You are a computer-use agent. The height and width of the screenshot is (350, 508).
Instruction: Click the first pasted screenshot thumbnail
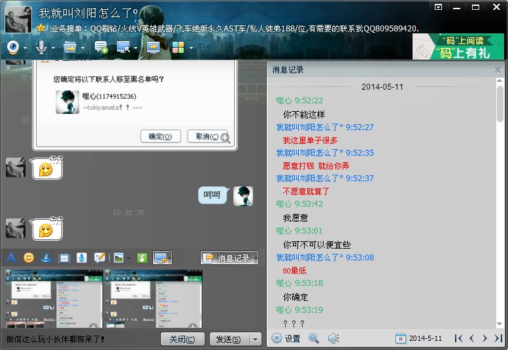54,298
